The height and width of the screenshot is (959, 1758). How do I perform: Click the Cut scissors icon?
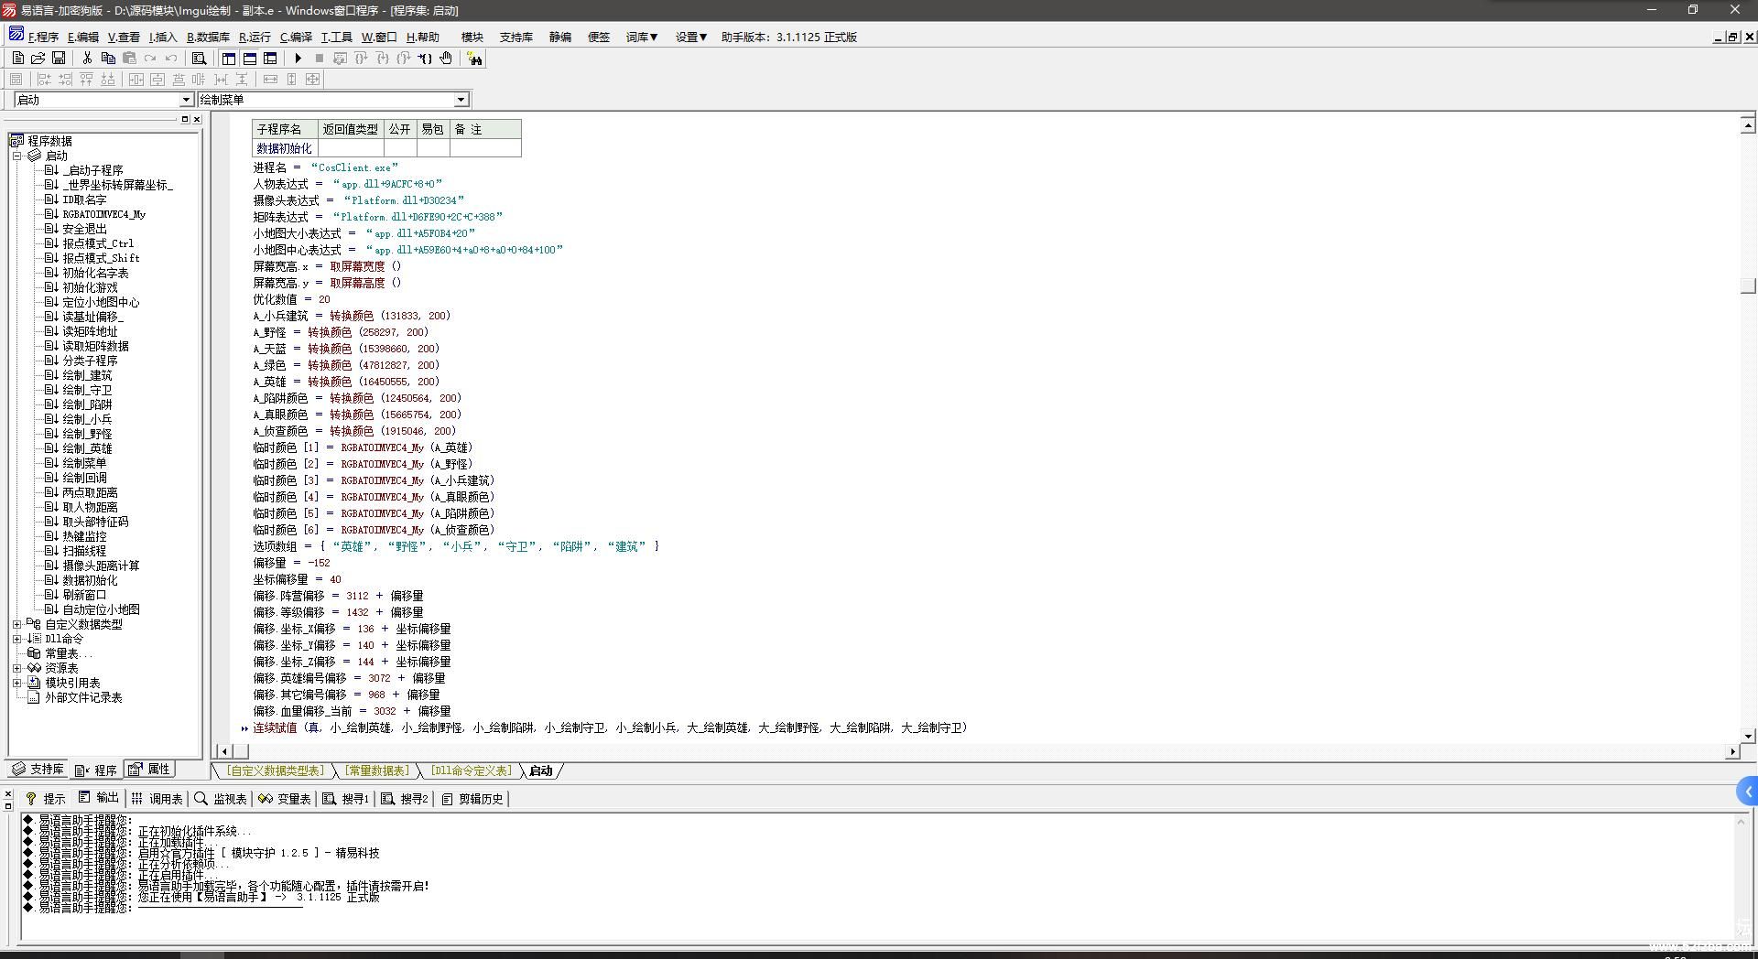pyautogui.click(x=87, y=58)
